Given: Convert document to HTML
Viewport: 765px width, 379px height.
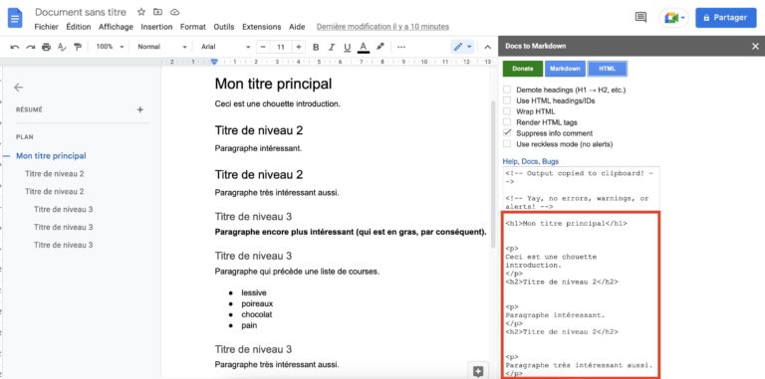Looking at the screenshot, I should pyautogui.click(x=608, y=69).
